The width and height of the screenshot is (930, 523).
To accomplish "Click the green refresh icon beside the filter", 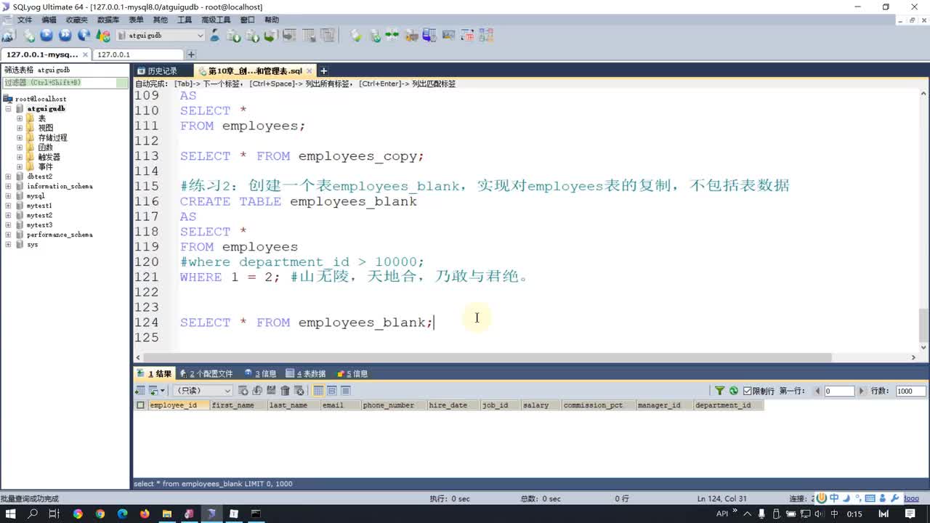I will point(734,391).
